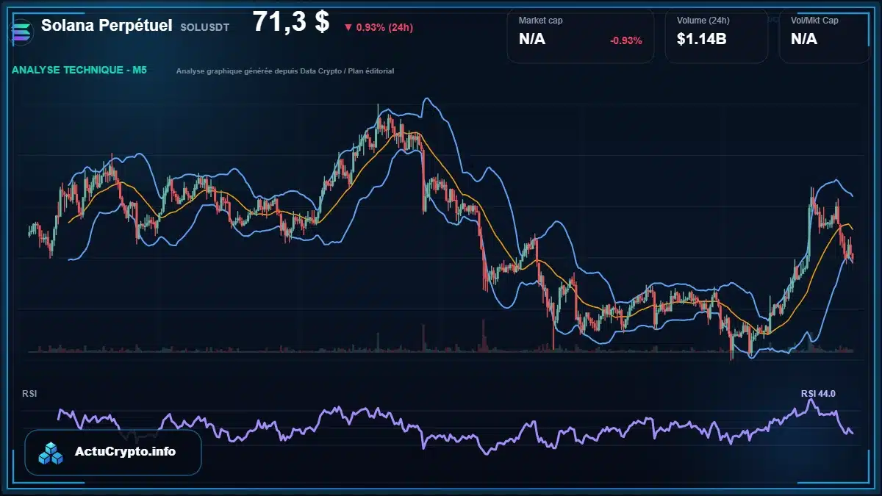The width and height of the screenshot is (882, 496).
Task: Click the 71,3 $ price value
Action: tap(291, 22)
